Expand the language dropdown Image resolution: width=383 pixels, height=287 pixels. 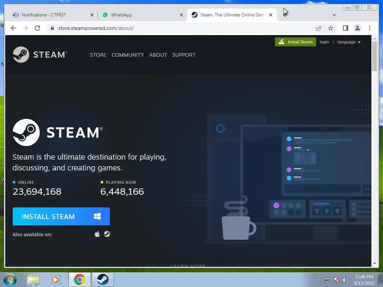click(x=349, y=42)
